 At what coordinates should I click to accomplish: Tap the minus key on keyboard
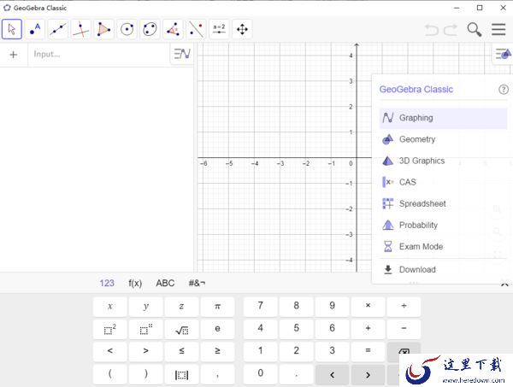[404, 329]
